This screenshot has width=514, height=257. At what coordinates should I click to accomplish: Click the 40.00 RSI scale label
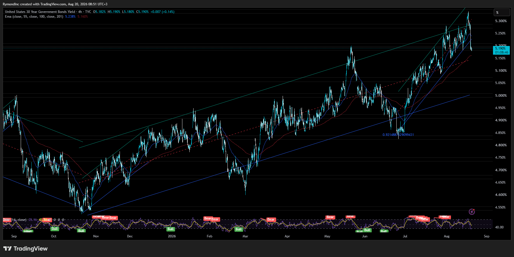[x=499, y=227]
